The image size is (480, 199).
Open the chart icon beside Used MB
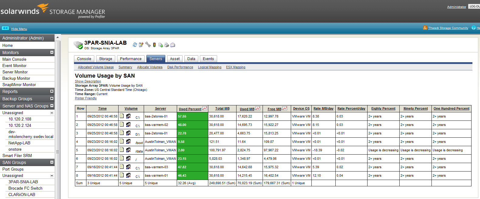258,108
